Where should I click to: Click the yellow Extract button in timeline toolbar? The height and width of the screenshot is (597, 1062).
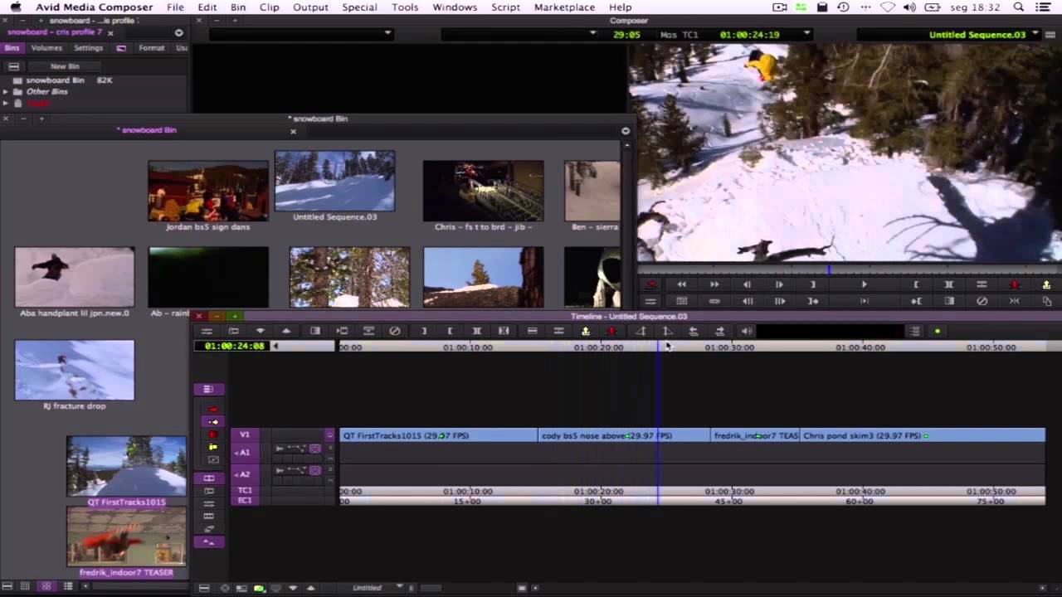point(585,331)
